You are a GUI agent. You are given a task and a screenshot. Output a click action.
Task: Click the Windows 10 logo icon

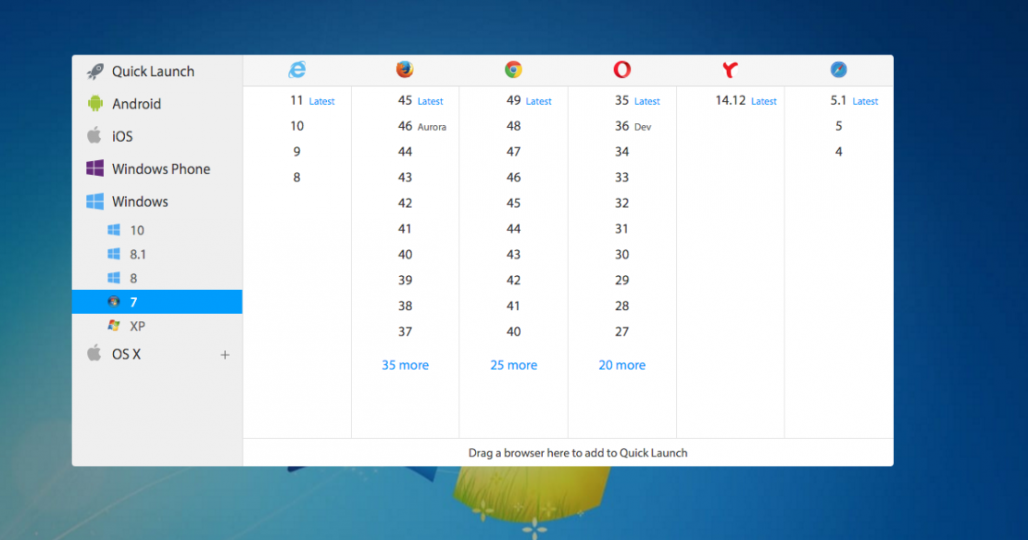click(114, 230)
